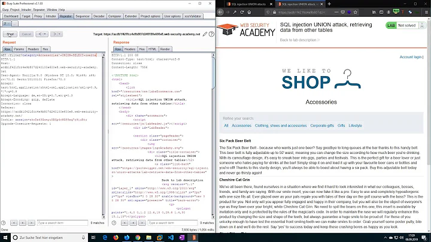Go back in Firefox browser
Screen dimensions: 431x242
[220, 12]
